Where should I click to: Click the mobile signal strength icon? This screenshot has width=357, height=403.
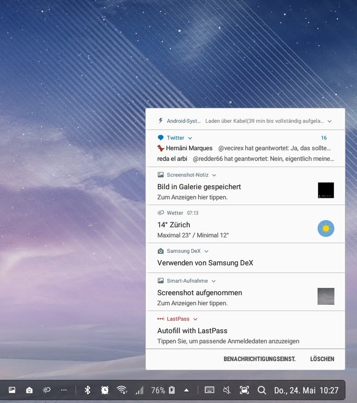(140, 390)
